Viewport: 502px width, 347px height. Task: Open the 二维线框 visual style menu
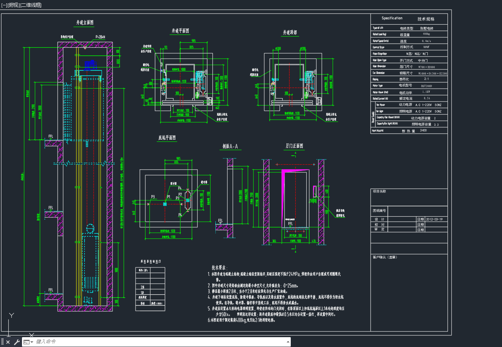click(x=31, y=5)
